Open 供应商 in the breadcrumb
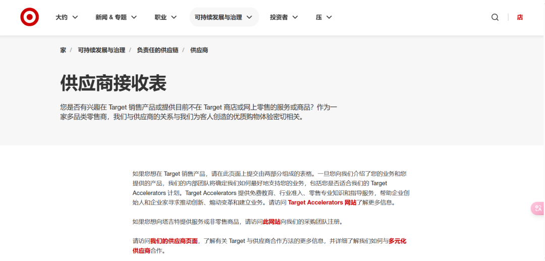Viewport: 545px width, 261px height. pyautogui.click(x=199, y=50)
